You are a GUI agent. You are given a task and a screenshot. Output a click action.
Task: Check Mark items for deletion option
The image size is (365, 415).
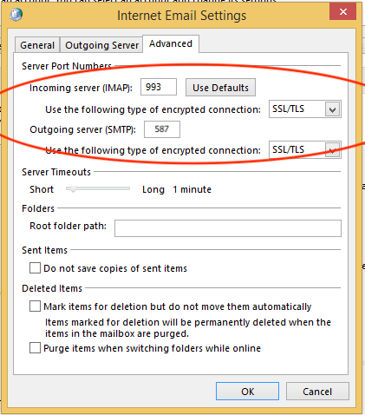coord(35,306)
